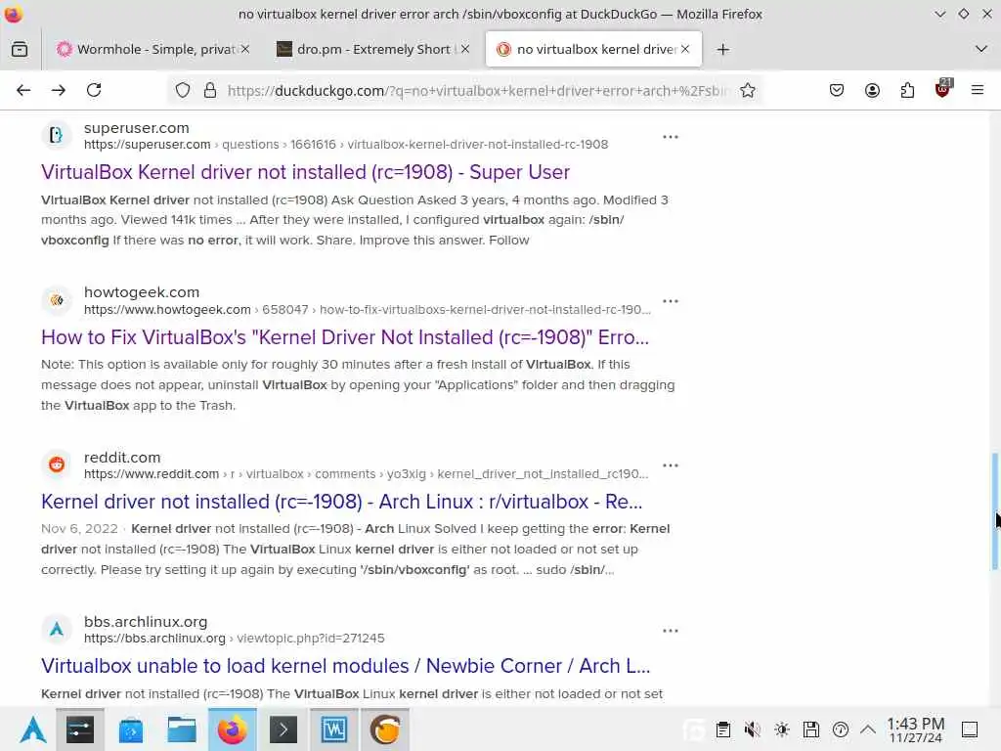1001x751 pixels.
Task: Open the updates notifier tray icon
Action: (840, 729)
